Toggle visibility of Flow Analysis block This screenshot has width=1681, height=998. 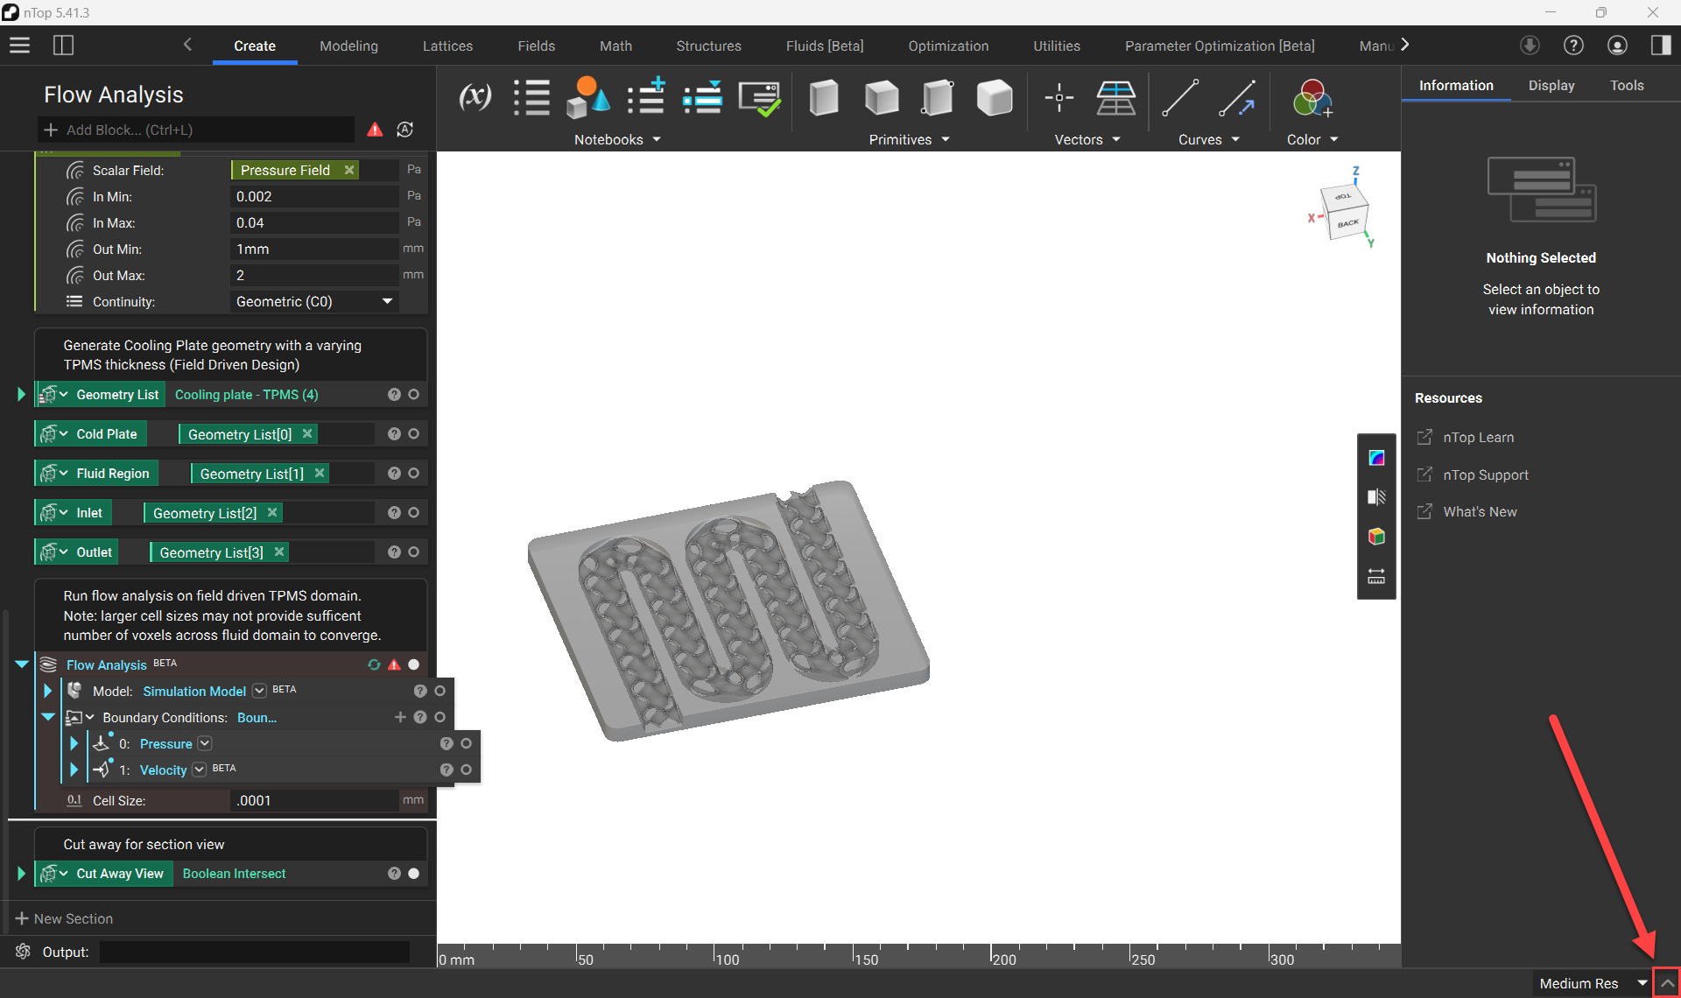tap(413, 664)
